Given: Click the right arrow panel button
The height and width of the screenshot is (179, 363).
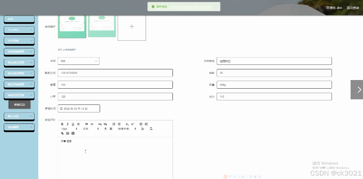Looking at the screenshot, I should click(357, 90).
